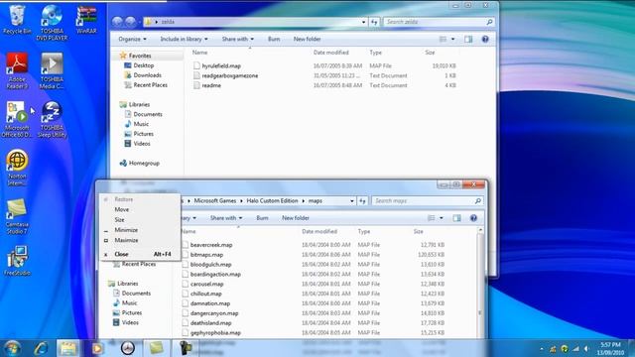Choose Close Alt+F4 from window menu
The image size is (635, 357).
point(140,254)
